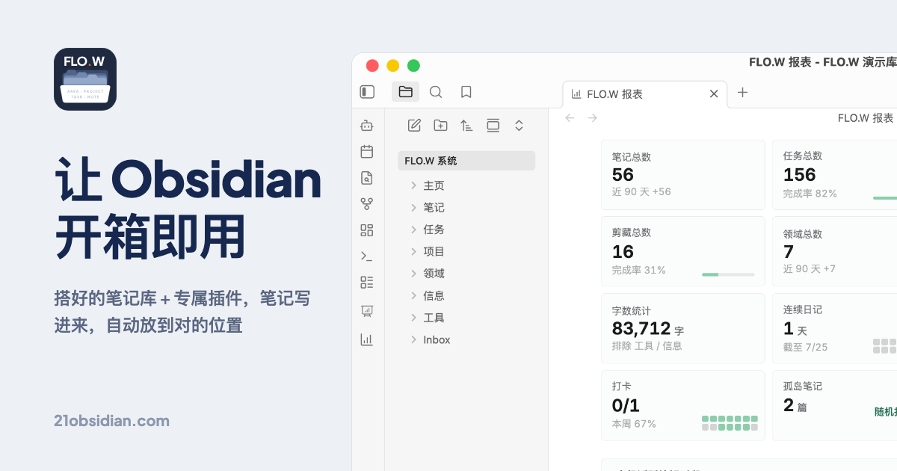Switch to the FLO.W 报表 tab
This screenshot has height=471, width=897.
point(644,94)
